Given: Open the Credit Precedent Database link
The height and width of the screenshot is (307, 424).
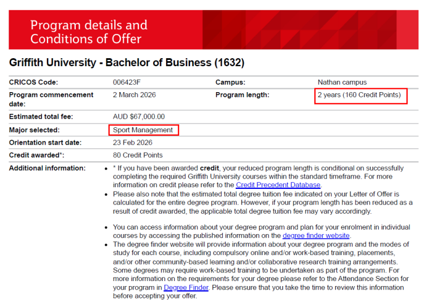Looking at the screenshot, I should (x=278, y=185).
